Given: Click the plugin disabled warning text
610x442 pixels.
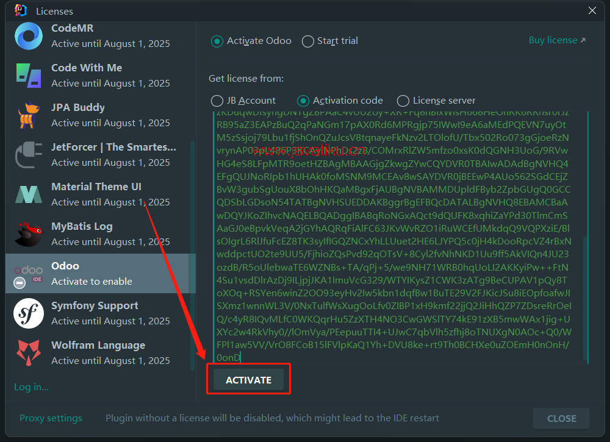Looking at the screenshot, I should coord(272,418).
